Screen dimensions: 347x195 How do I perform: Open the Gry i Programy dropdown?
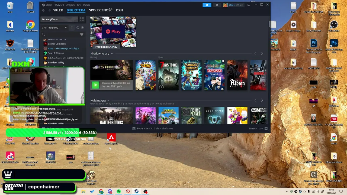pyautogui.click(x=54, y=28)
